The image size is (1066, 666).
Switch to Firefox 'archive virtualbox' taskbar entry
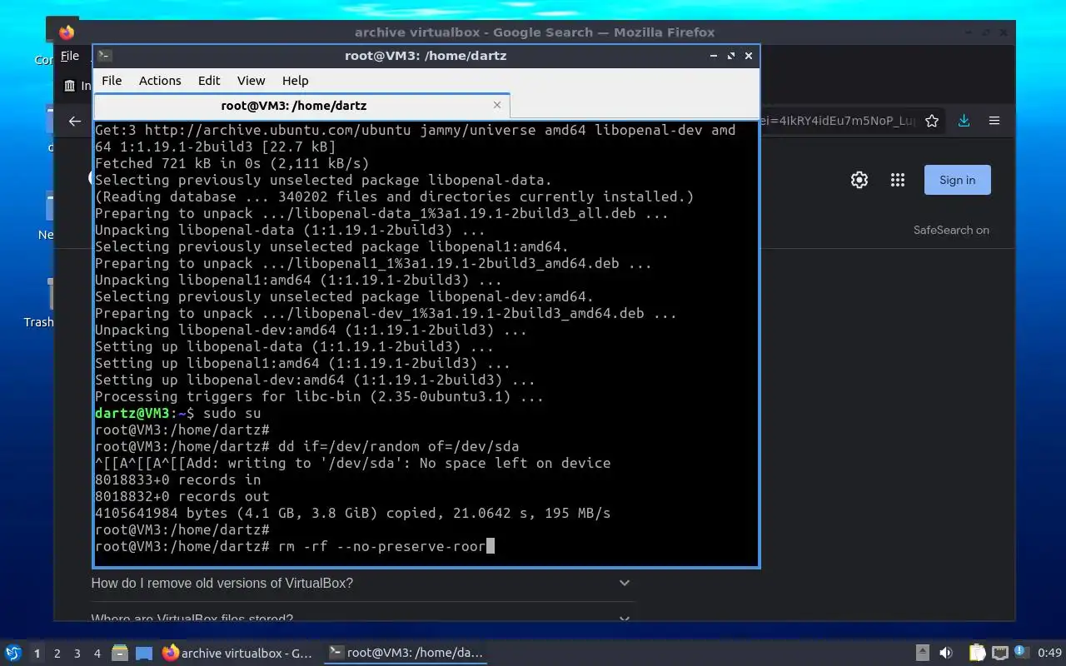point(237,653)
